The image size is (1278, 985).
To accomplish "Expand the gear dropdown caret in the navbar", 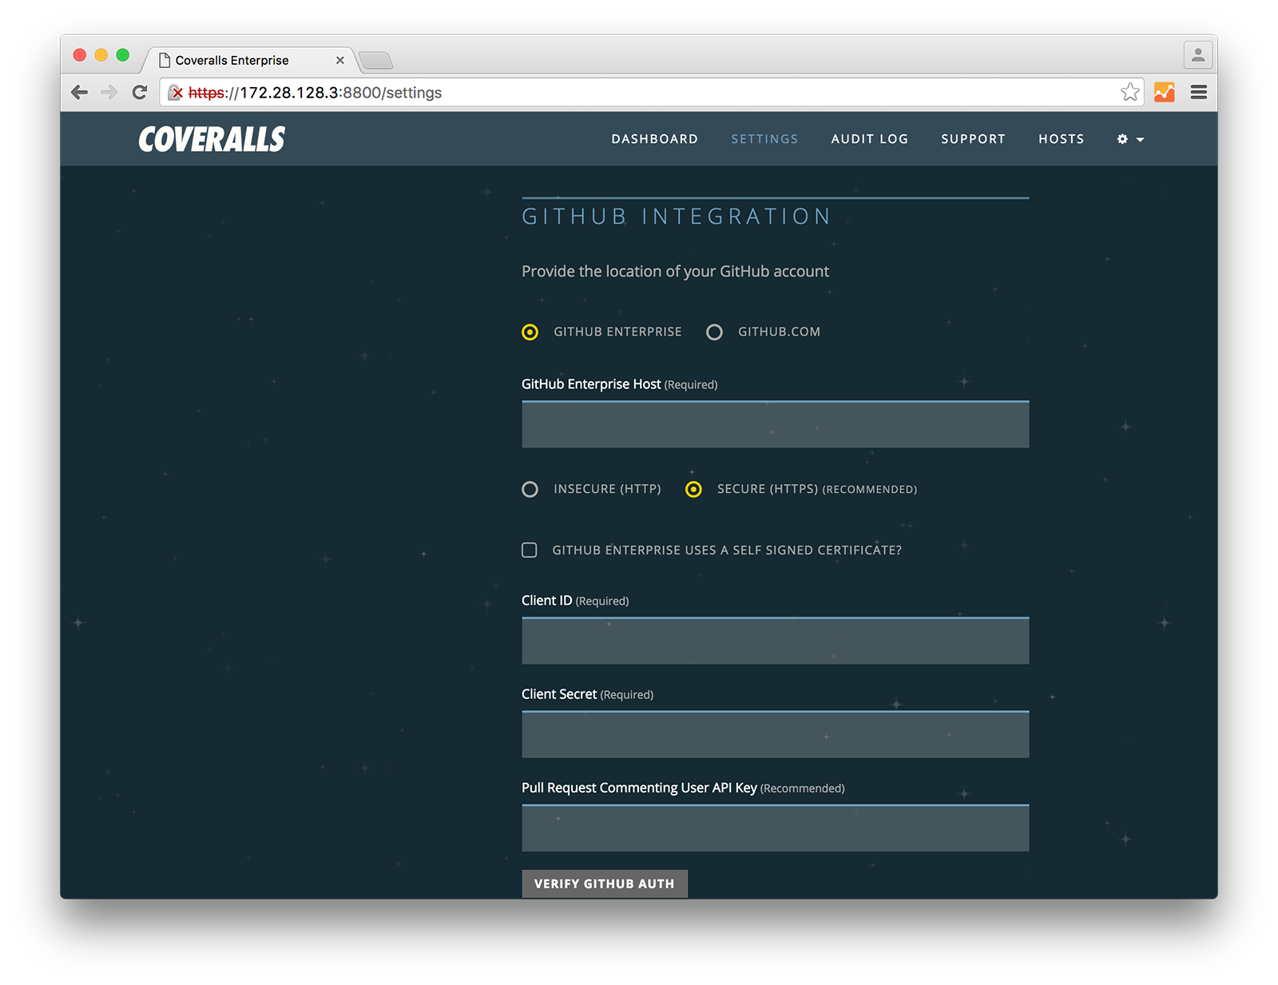I will click(1140, 140).
